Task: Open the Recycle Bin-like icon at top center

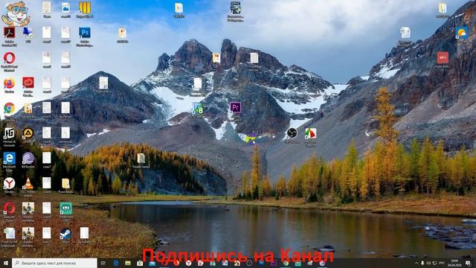Action: tap(235, 7)
